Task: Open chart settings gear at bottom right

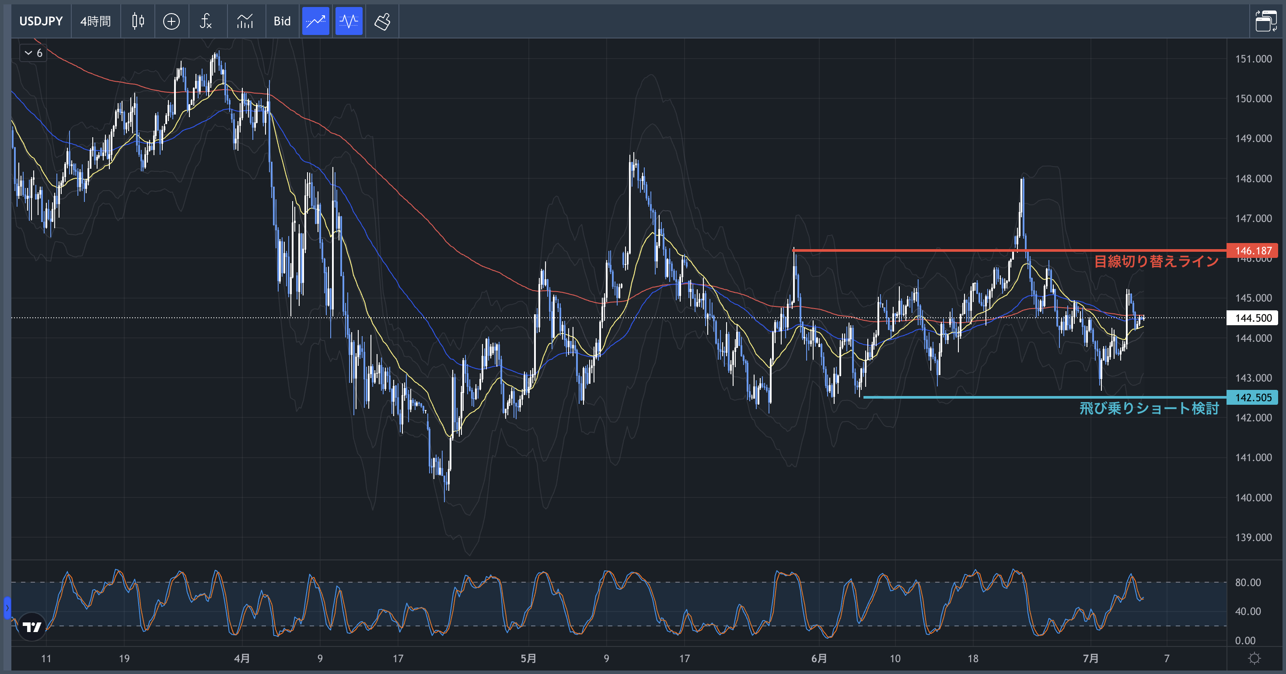Action: tap(1254, 659)
